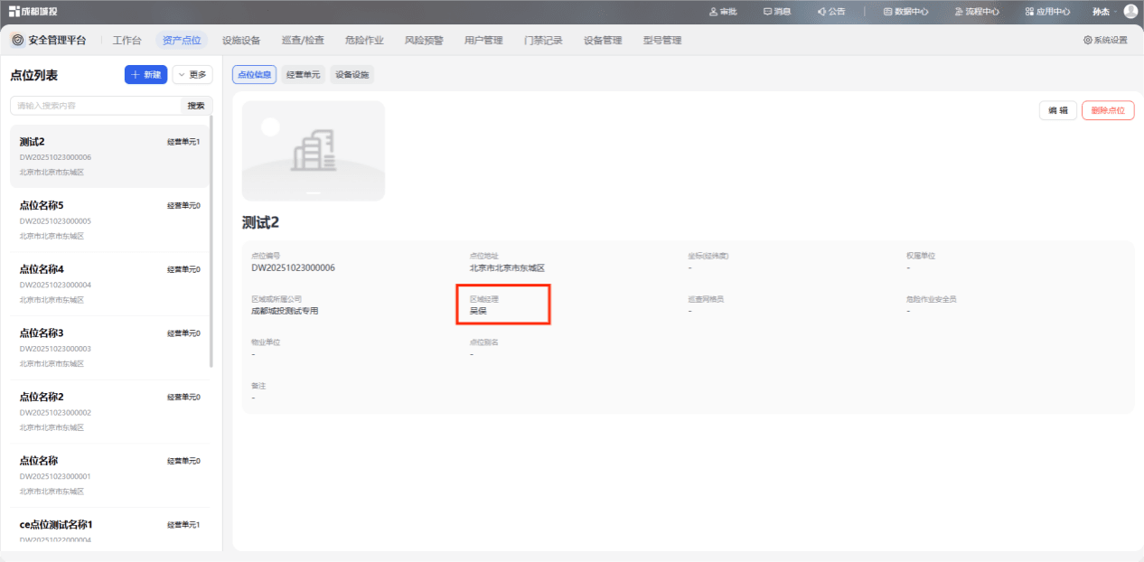Switch to the 经营单元 tab
This screenshot has width=1144, height=562.
point(303,75)
